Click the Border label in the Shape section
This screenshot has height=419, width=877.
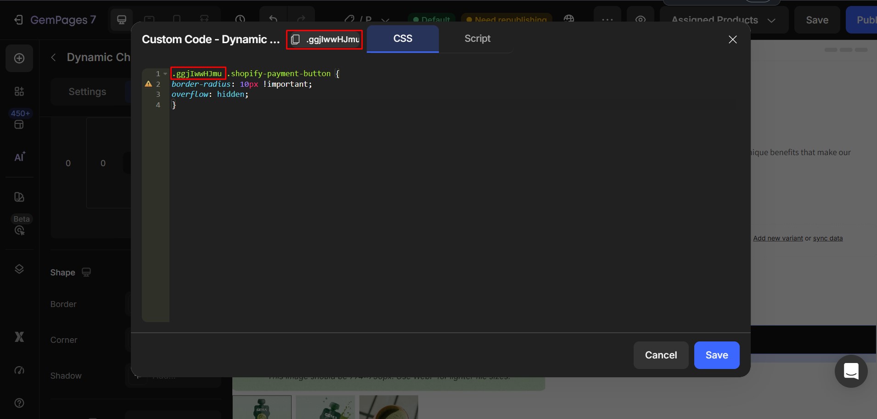coord(63,304)
